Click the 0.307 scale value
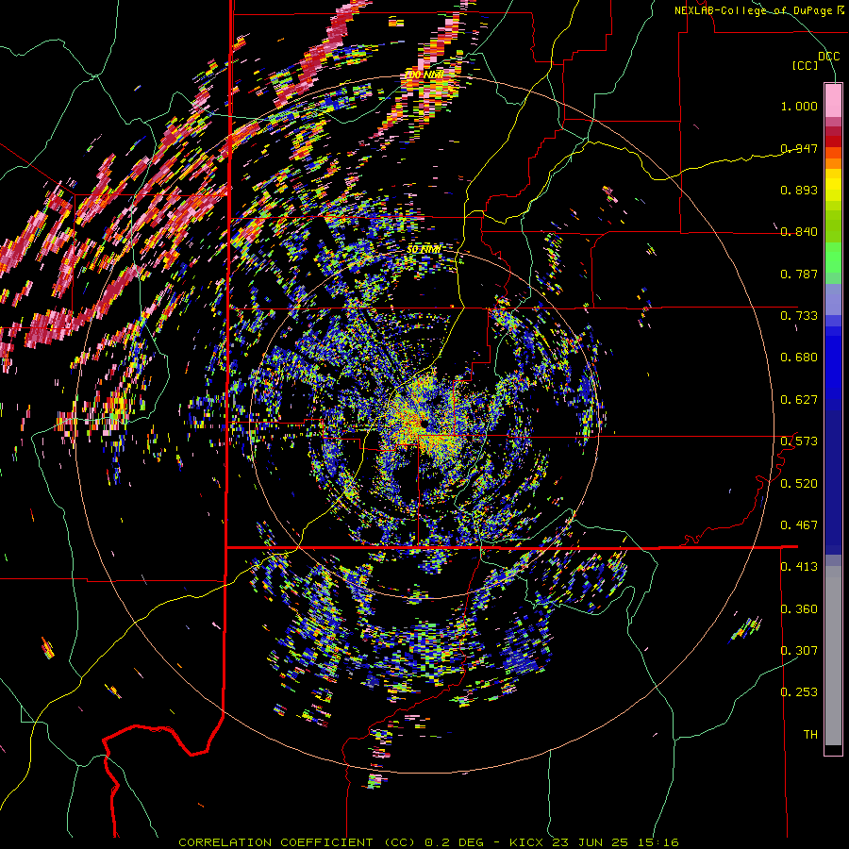The height and width of the screenshot is (849, 849). click(799, 650)
